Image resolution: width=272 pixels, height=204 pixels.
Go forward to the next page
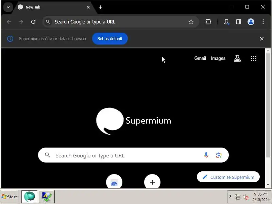click(x=21, y=22)
